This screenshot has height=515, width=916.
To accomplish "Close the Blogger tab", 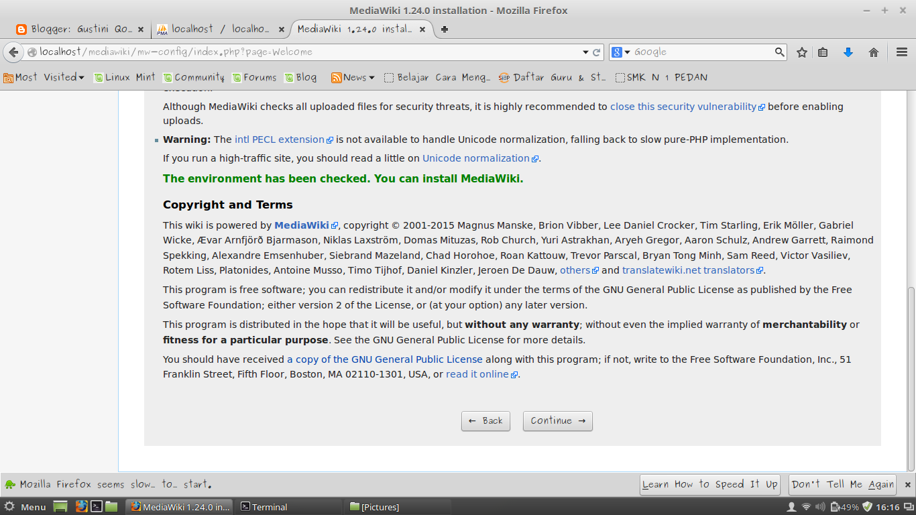I will tap(140, 30).
